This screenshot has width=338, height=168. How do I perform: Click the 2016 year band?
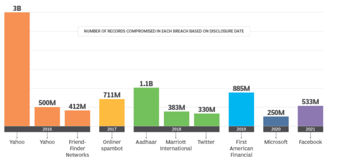(x=47, y=129)
